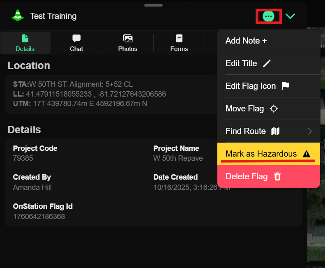Screen dimensions: 325x268
Task: Click the STA W 50TH ST. alignment text
Action: point(73,84)
